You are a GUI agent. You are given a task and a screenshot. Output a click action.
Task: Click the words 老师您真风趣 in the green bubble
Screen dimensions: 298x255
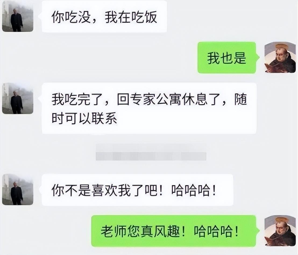(140, 232)
